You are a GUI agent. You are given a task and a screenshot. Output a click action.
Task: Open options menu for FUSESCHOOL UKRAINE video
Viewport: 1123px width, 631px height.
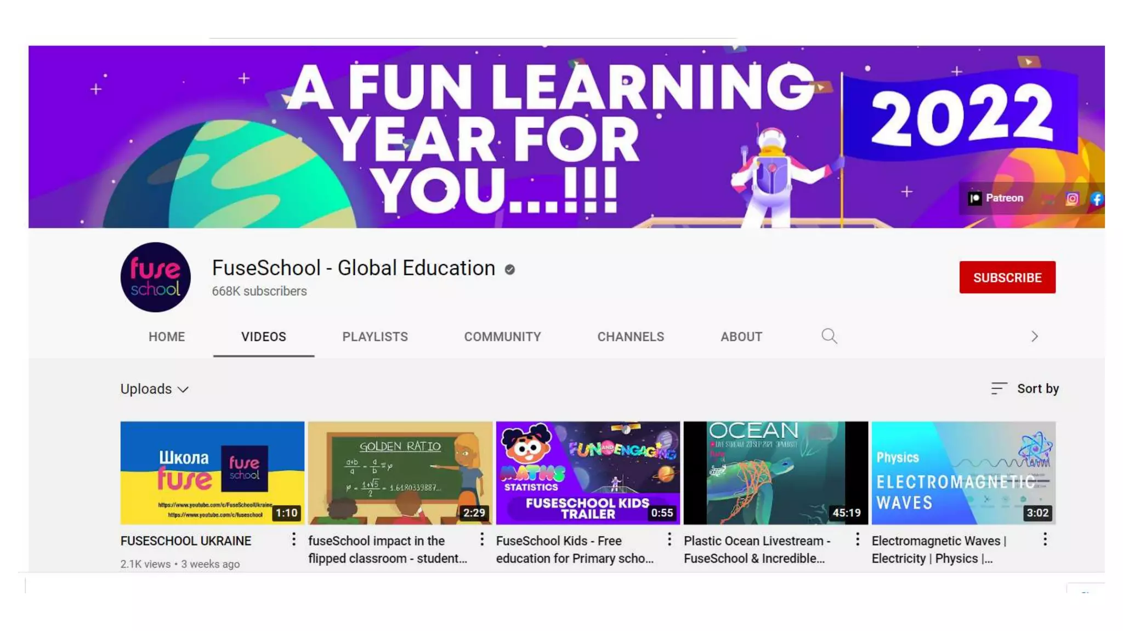(x=294, y=540)
